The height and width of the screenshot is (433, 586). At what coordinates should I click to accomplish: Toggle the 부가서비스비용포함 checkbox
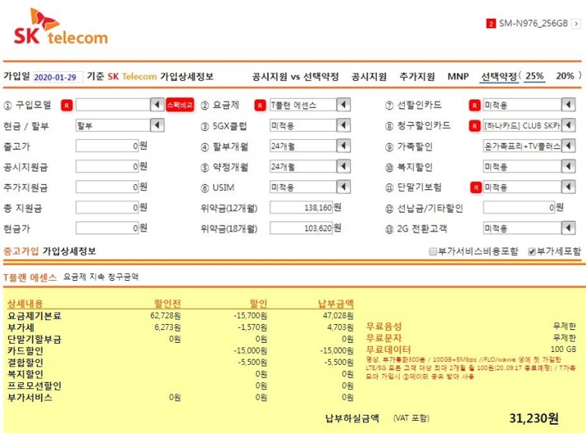click(x=433, y=251)
